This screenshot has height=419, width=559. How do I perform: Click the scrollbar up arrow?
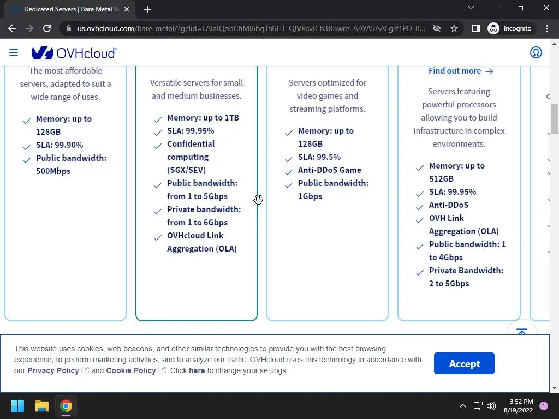[554, 44]
